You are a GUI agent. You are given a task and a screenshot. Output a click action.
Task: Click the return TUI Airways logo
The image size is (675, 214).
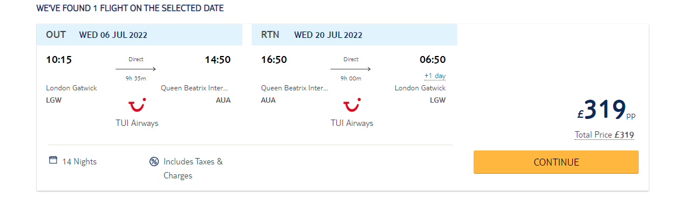pyautogui.click(x=352, y=106)
